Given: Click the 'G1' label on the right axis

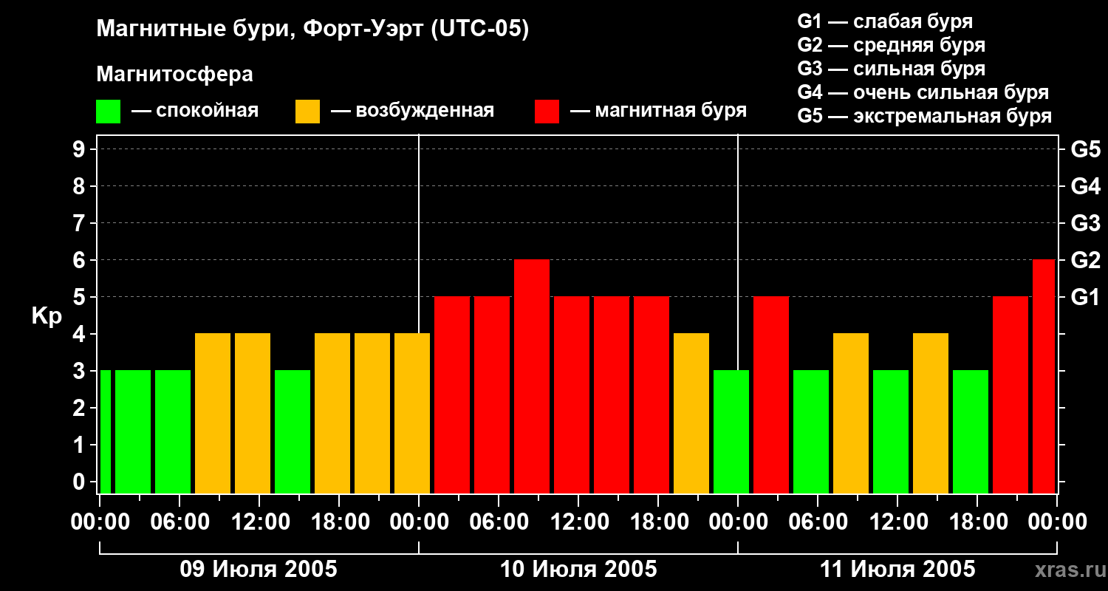Looking at the screenshot, I should point(1086,297).
